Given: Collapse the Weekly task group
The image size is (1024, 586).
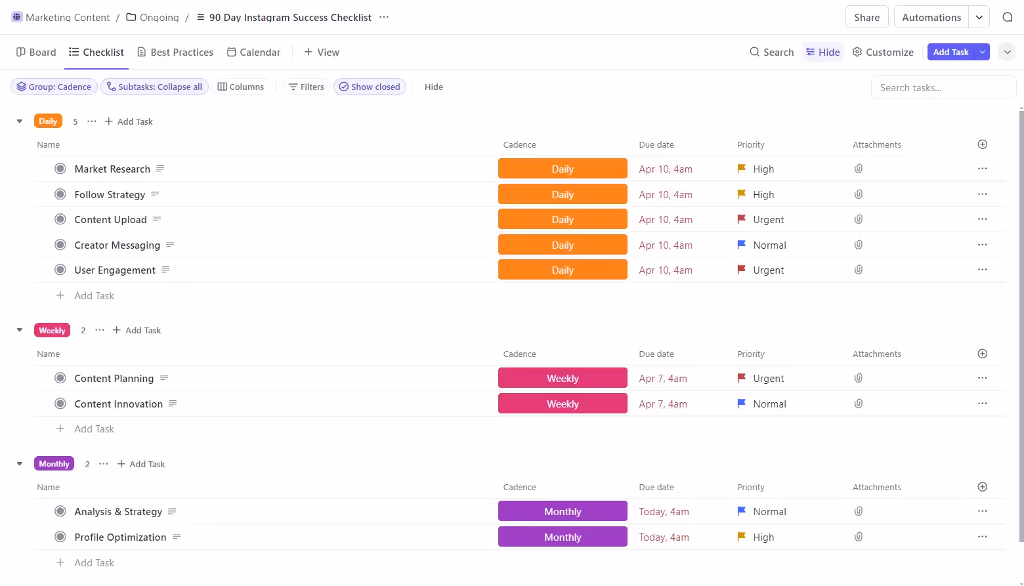Looking at the screenshot, I should coord(19,330).
